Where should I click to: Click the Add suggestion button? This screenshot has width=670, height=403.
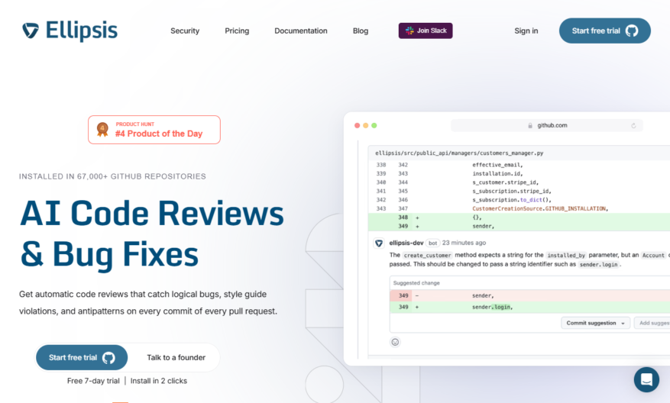[652, 323]
